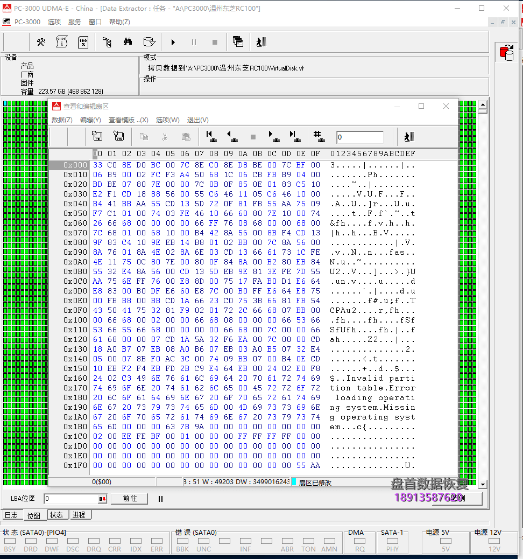Image resolution: width=523 pixels, height=559 pixels.
Task: Switch to the 状态 tab
Action: click(56, 515)
